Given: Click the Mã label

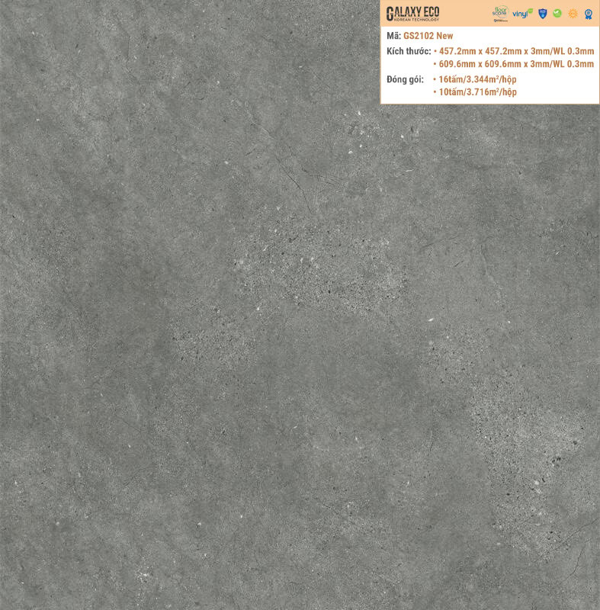Looking at the screenshot, I should click(x=393, y=36).
